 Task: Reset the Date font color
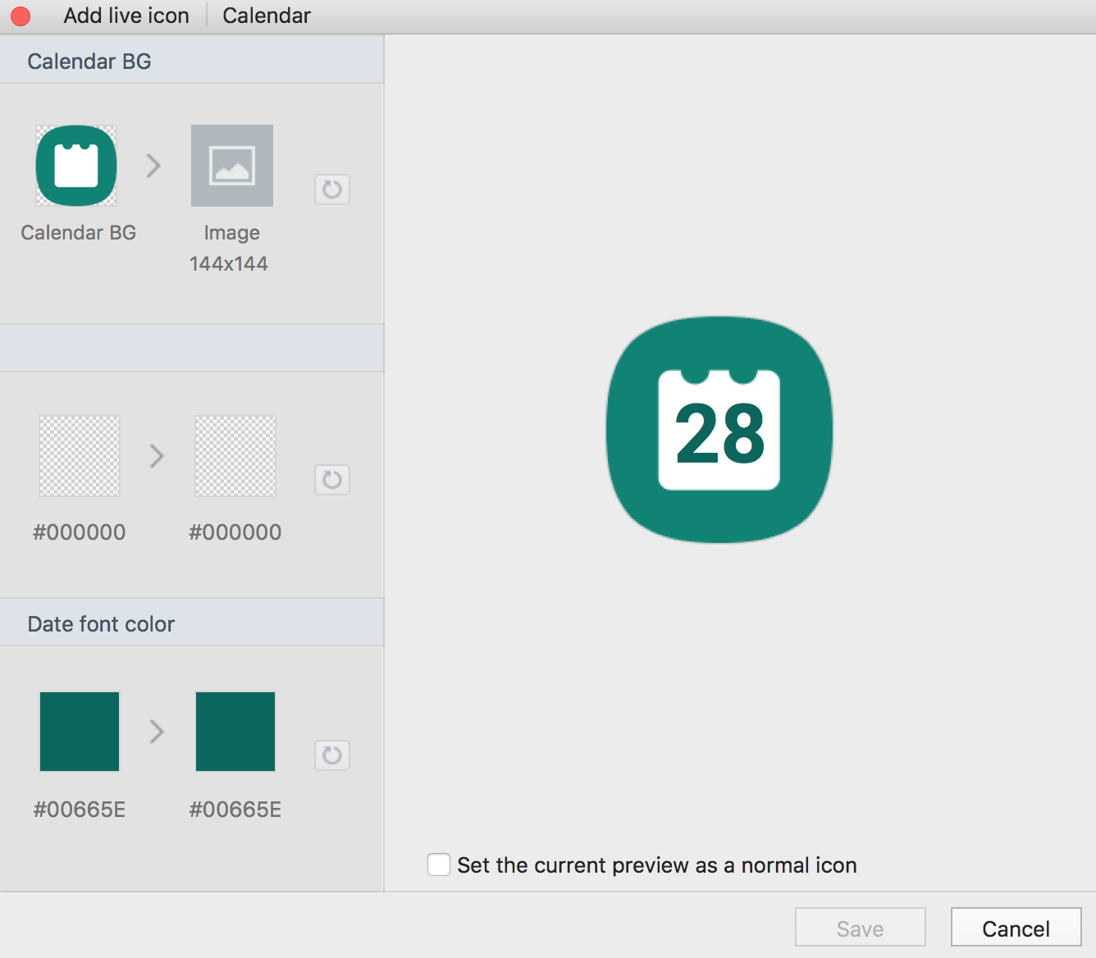pyautogui.click(x=331, y=755)
